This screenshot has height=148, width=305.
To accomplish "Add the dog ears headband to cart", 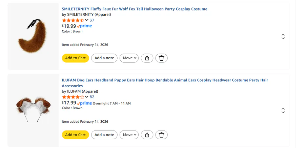I will 75,135.
